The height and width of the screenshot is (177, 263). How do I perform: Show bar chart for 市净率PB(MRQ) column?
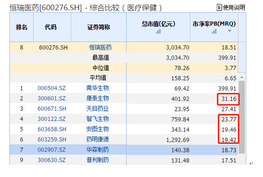pos(214,31)
